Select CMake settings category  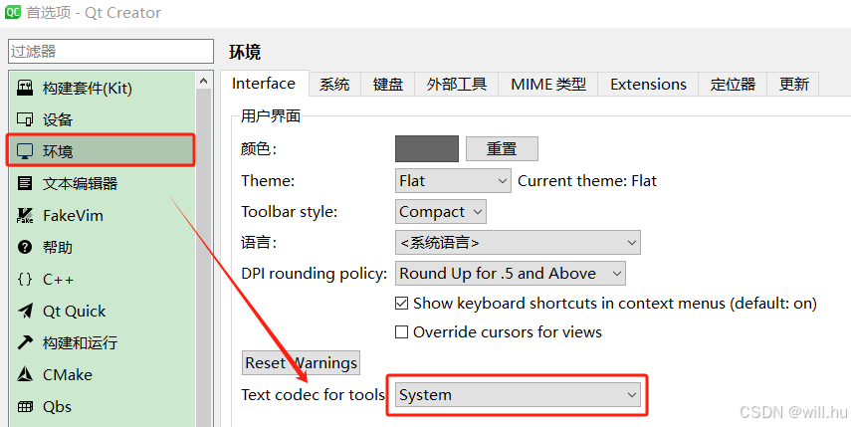102,374
